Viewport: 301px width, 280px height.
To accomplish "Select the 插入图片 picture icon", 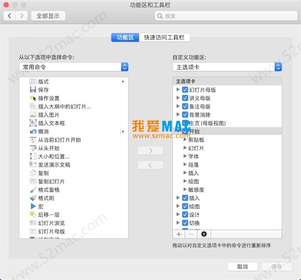I will point(33,115).
